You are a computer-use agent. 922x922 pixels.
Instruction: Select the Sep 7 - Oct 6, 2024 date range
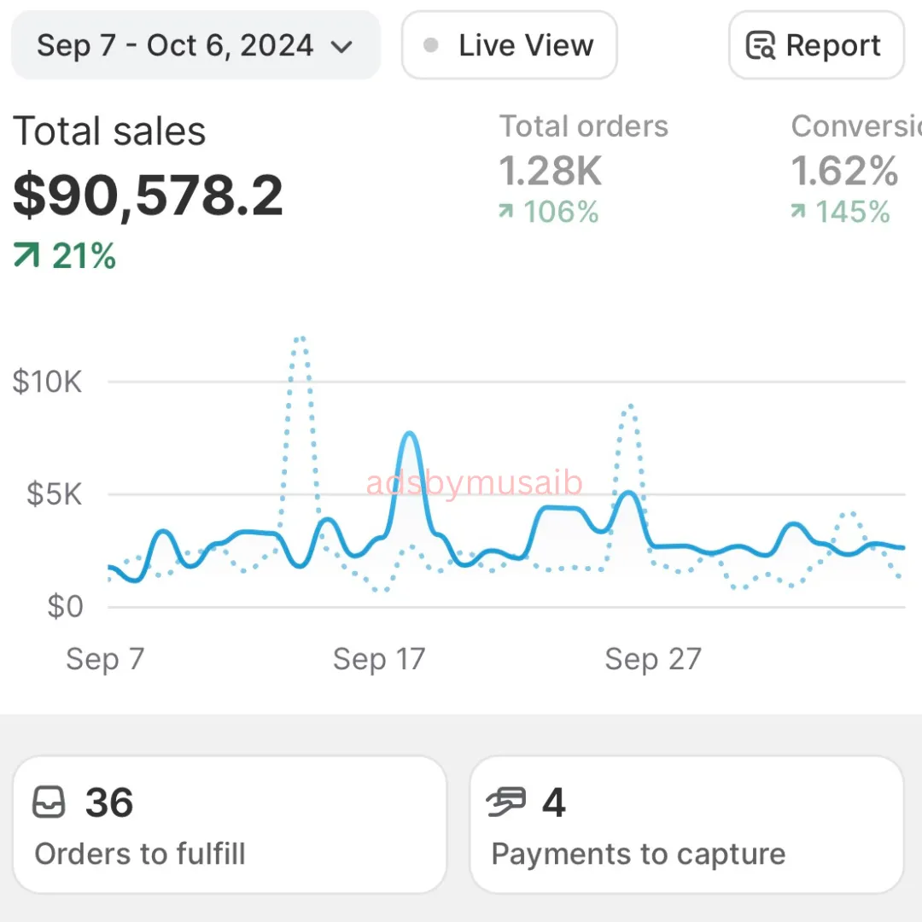175,45
